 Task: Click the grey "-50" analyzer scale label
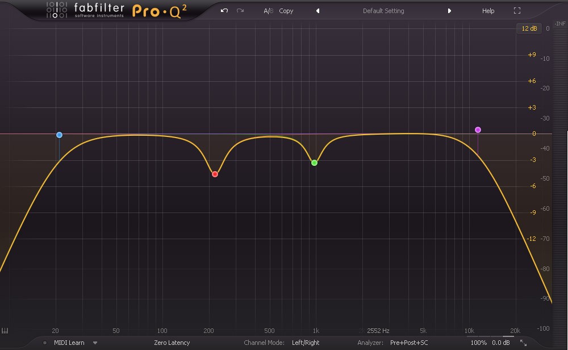pos(545,178)
